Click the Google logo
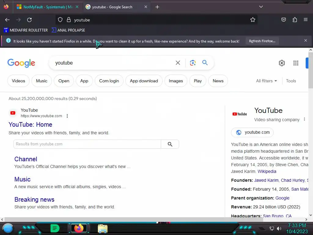313x235 pixels. (x=21, y=63)
